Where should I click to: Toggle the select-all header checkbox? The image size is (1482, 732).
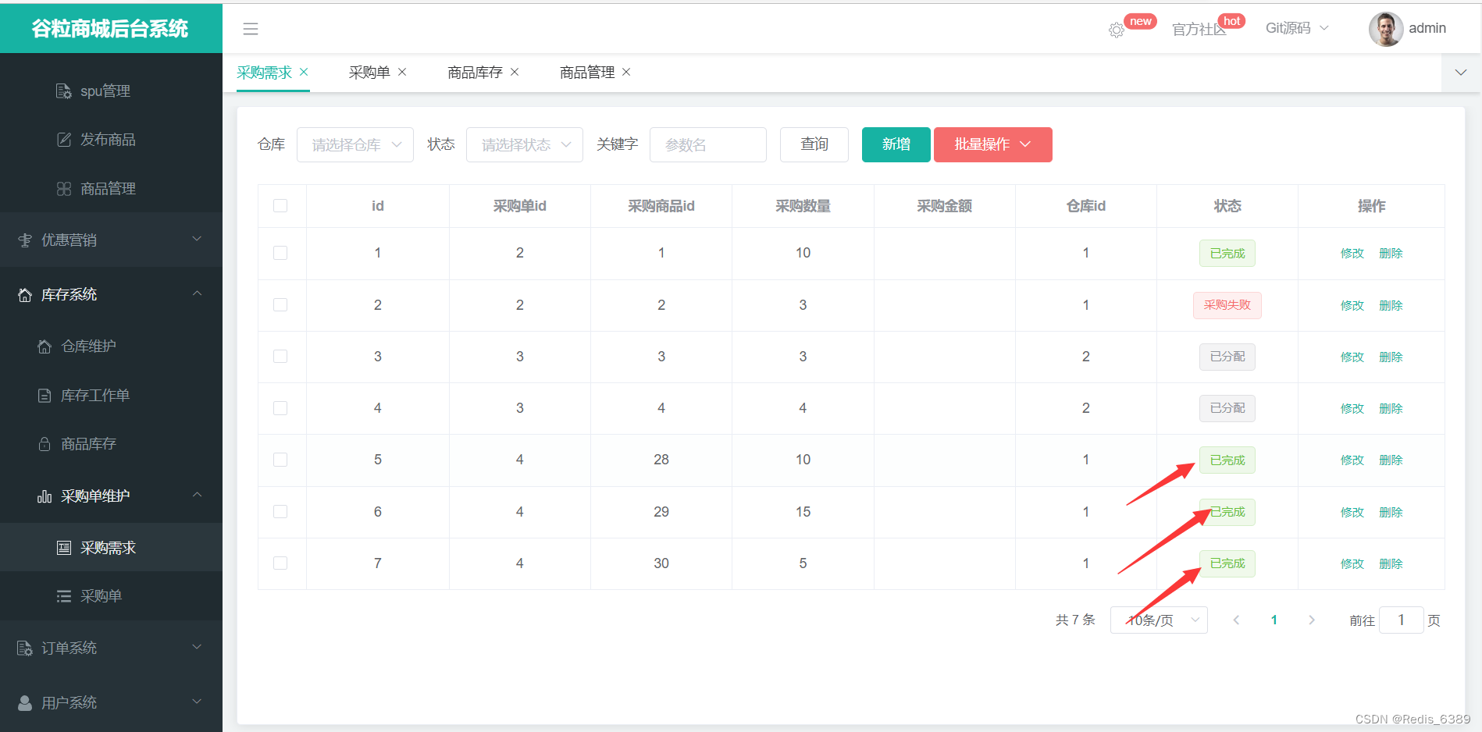pyautogui.click(x=280, y=205)
